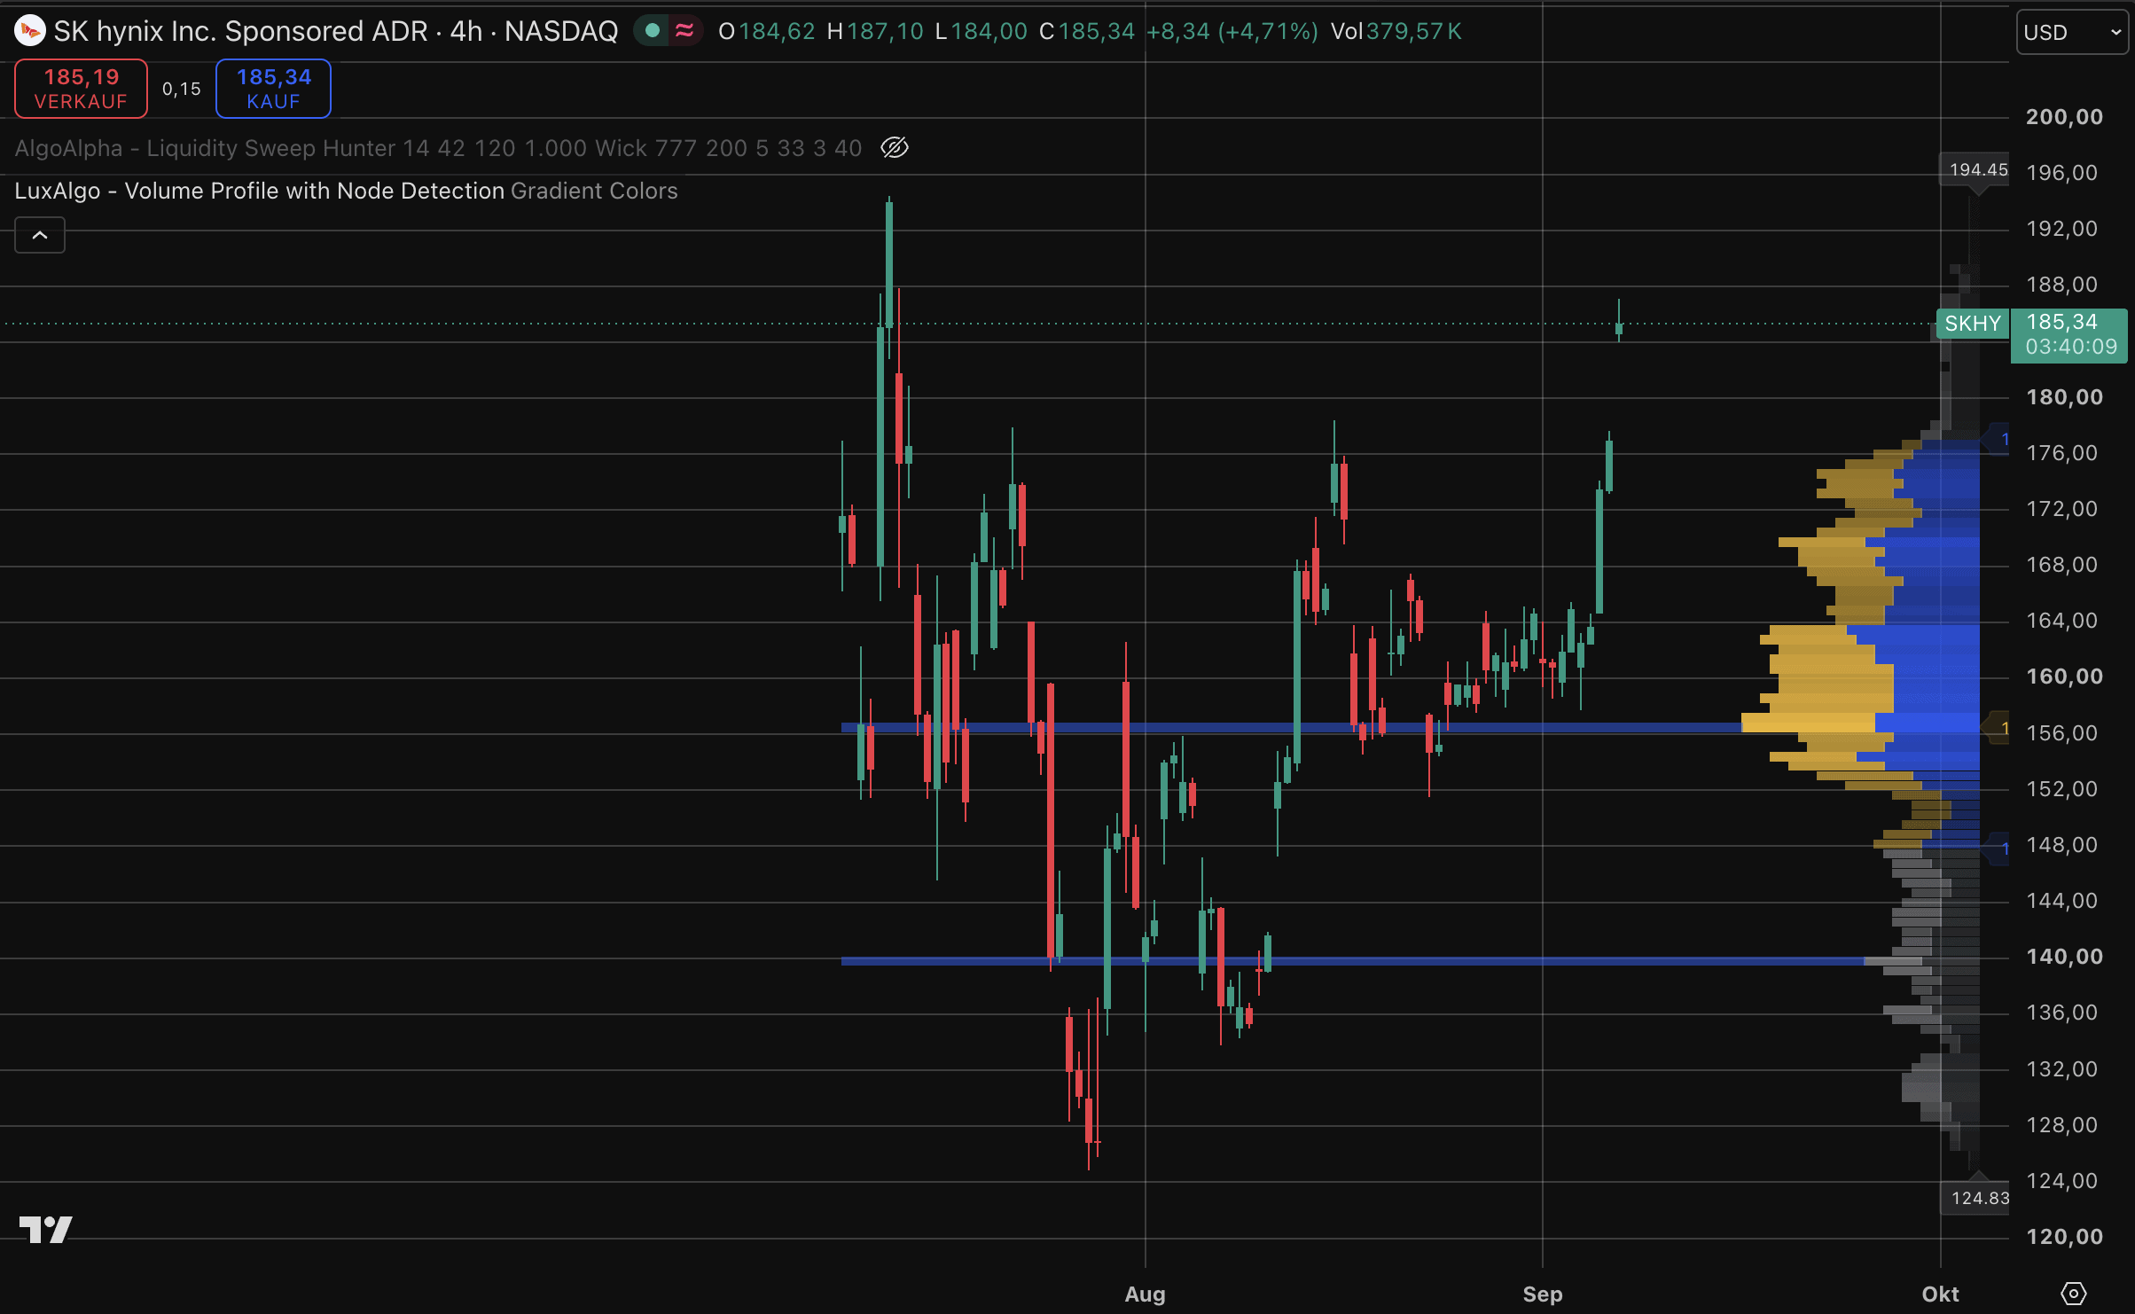Open chart settings gear icon
This screenshot has height=1314, width=2135.
pos(2074,1294)
